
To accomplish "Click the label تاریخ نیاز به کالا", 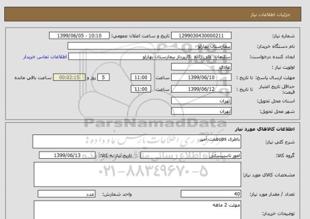I will (115, 156).
